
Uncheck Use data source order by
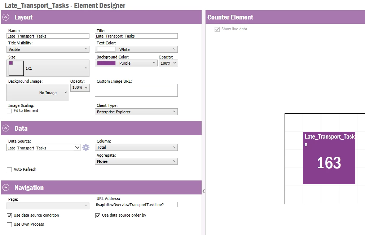pos(98,216)
